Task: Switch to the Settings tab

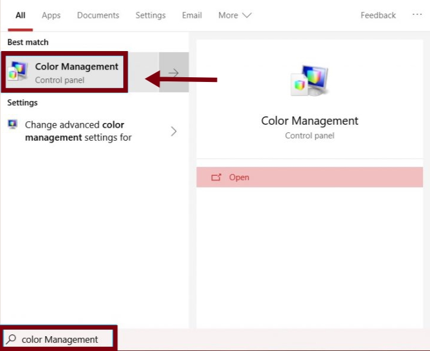Action: (150, 15)
